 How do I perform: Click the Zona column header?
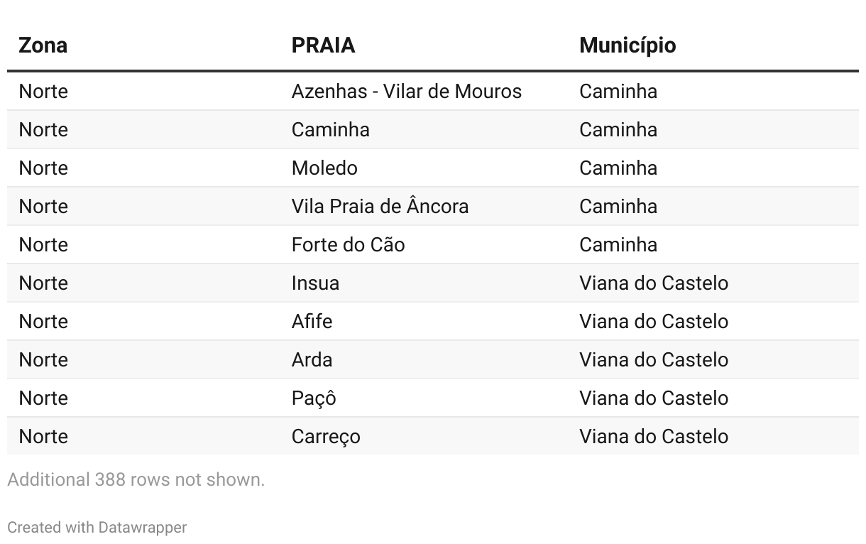[43, 45]
